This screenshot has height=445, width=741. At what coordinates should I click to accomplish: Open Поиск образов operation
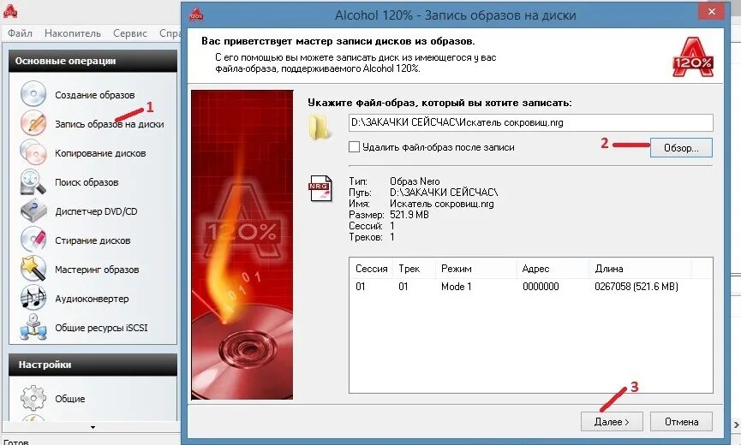click(x=87, y=182)
